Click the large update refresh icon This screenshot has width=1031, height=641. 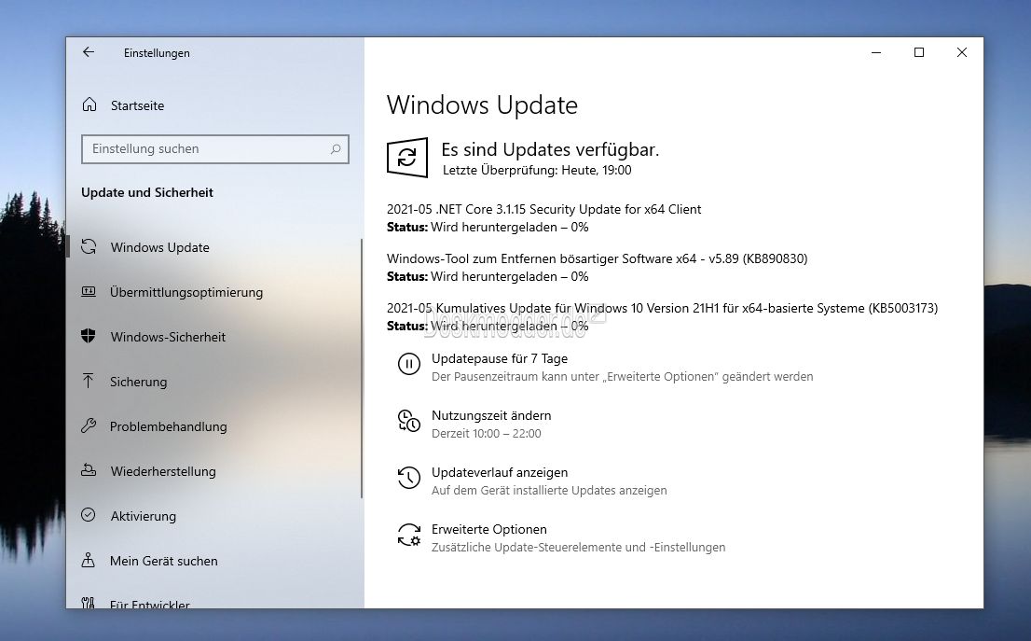coord(407,158)
